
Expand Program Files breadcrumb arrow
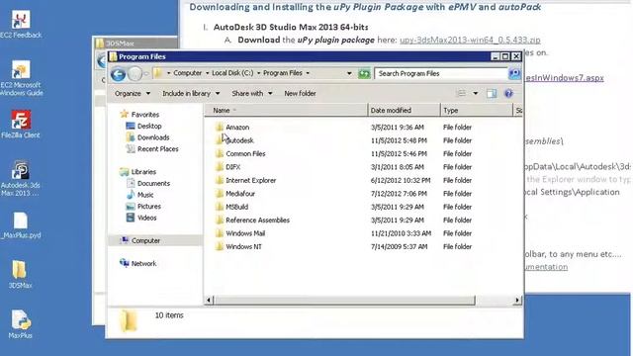308,73
